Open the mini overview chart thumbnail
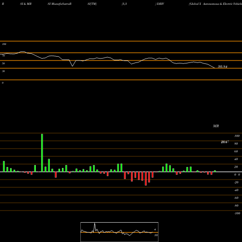The width and height of the screenshot is (242, 242). point(120,232)
